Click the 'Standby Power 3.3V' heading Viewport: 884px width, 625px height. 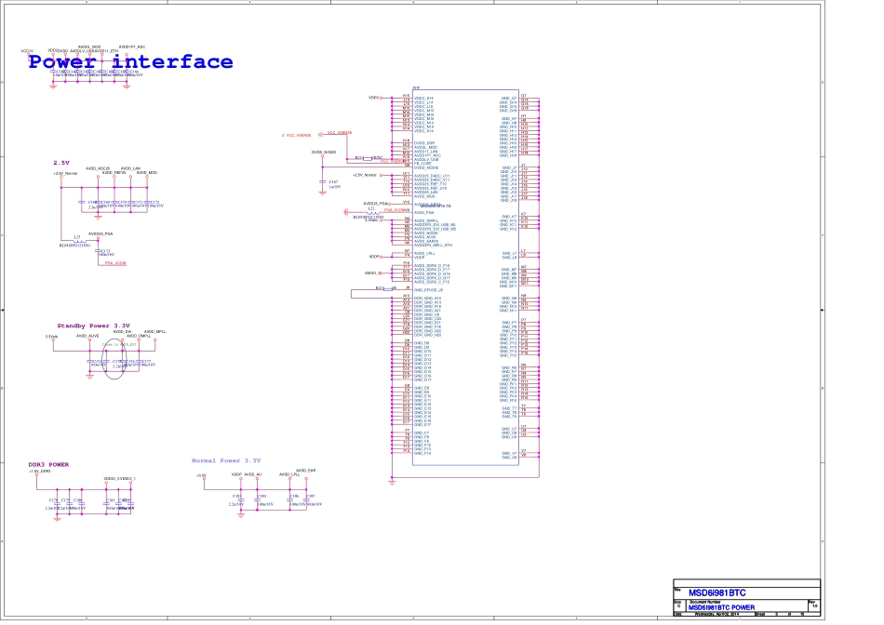point(93,325)
